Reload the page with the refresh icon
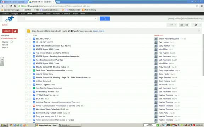The width and height of the screenshot is (204, 127). [x=11, y=6]
